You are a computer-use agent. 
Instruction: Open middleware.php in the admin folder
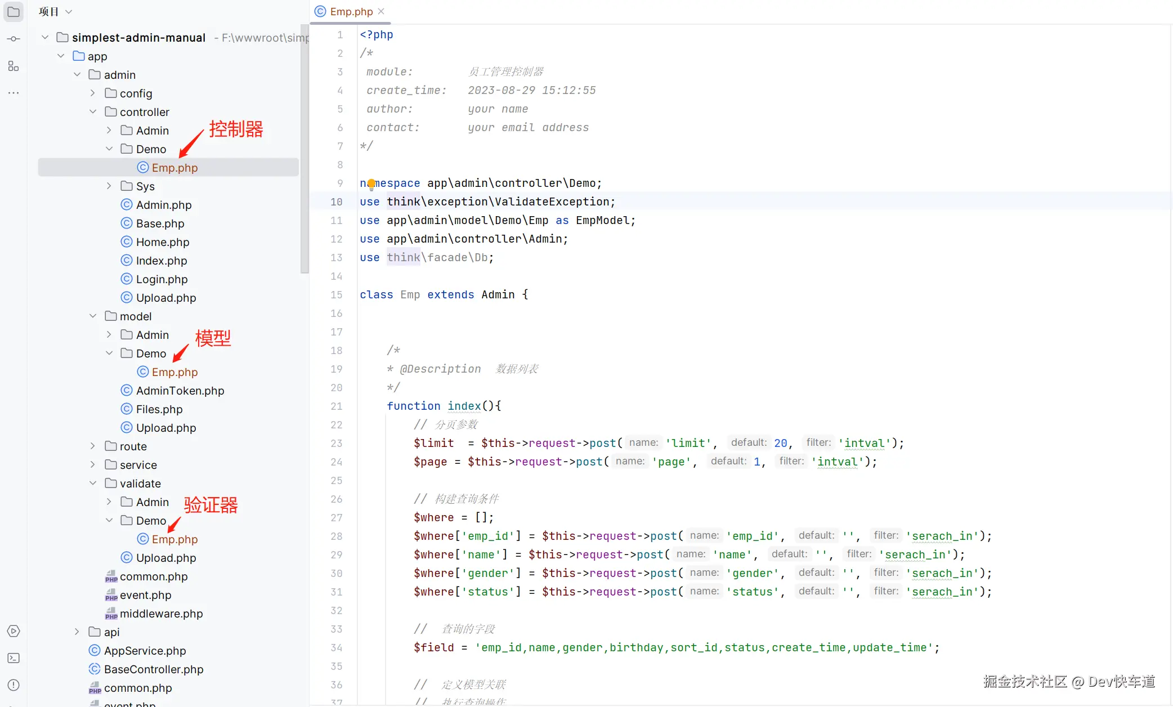pos(161,614)
